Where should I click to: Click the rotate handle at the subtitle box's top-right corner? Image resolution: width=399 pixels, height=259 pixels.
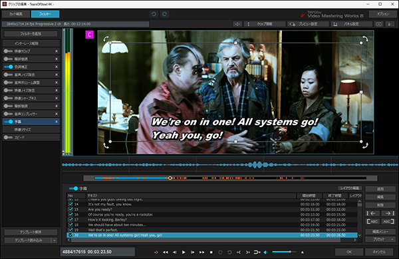click(365, 39)
